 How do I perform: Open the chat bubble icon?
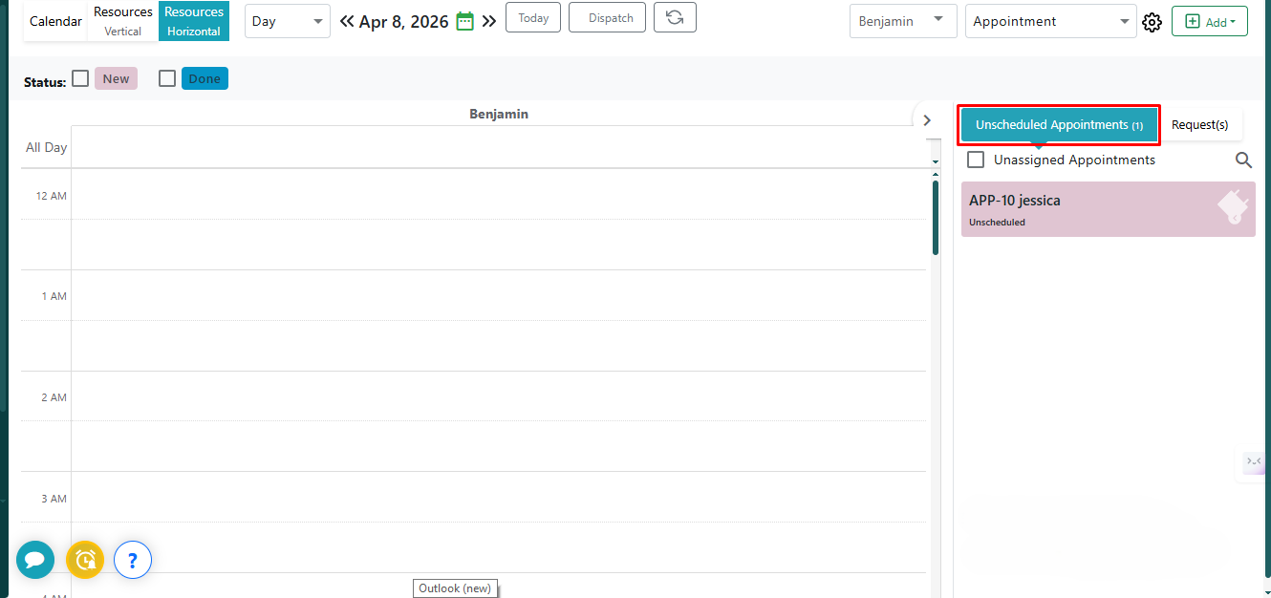35,560
